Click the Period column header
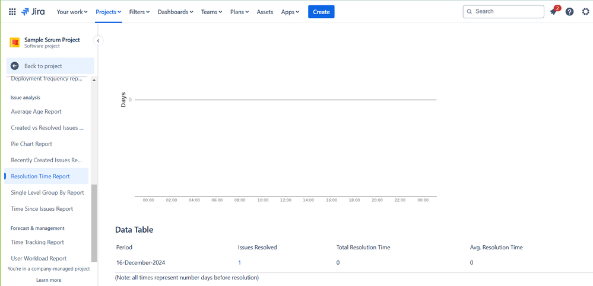 point(124,248)
